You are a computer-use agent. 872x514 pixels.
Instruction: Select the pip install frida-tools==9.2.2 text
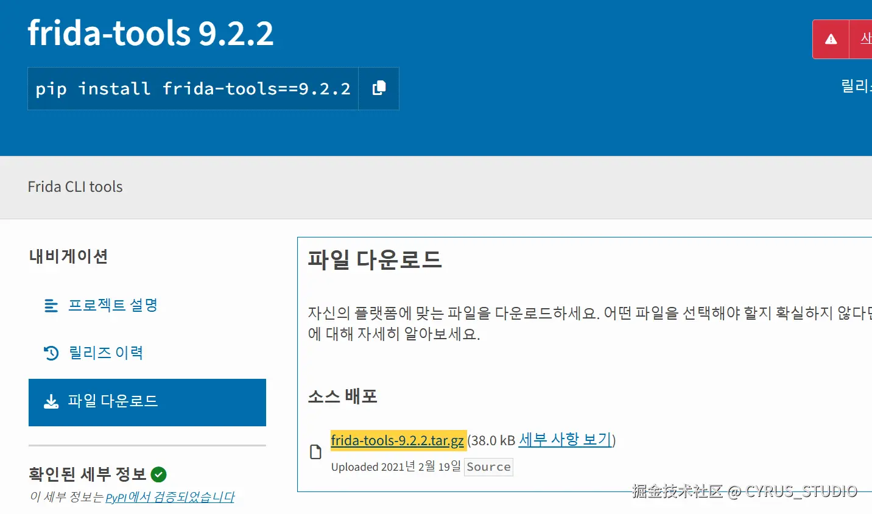[193, 89]
